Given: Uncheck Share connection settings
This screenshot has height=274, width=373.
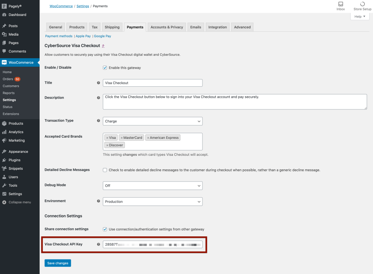Looking at the screenshot, I should point(105,229).
